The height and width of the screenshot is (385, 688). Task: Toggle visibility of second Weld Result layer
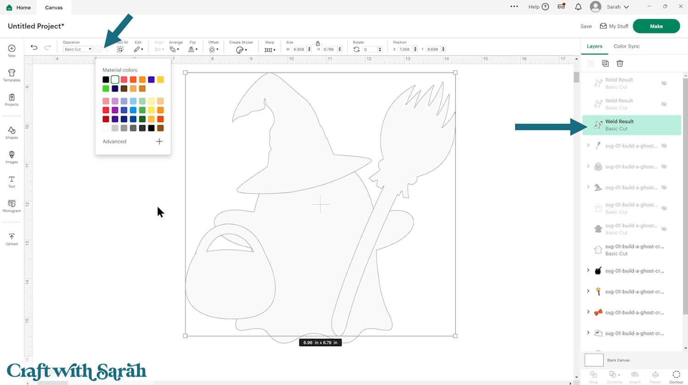664,104
